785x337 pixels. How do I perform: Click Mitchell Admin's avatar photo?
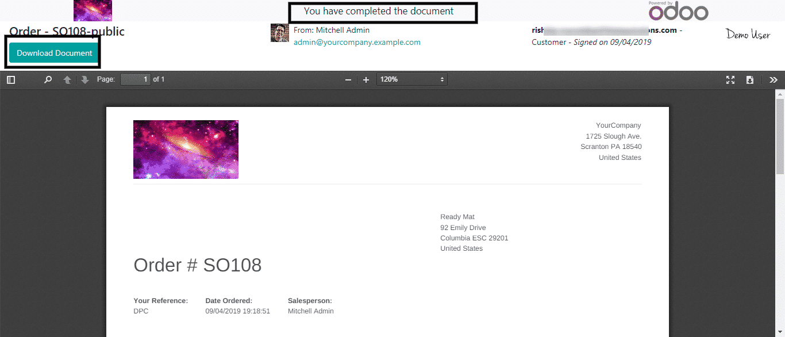click(x=280, y=33)
